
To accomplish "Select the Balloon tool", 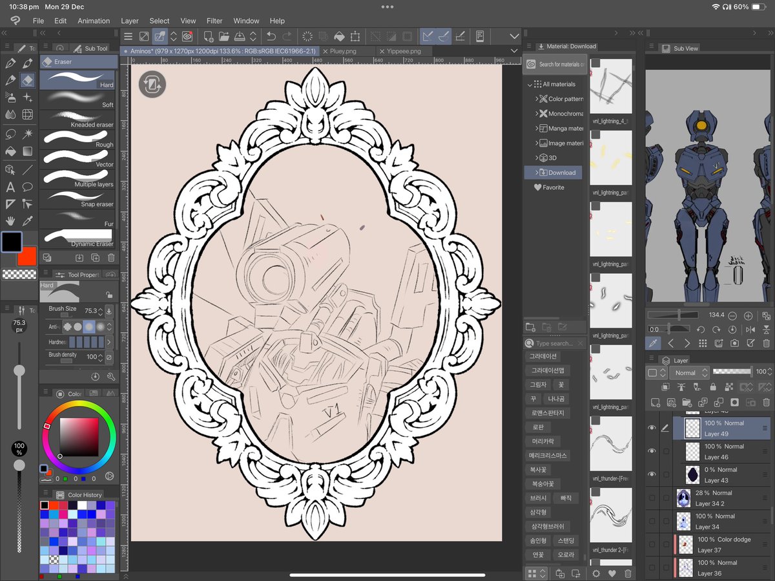I will click(x=28, y=187).
